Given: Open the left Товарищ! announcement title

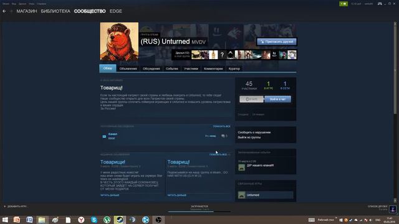Looking at the screenshot, I should click(113, 162).
